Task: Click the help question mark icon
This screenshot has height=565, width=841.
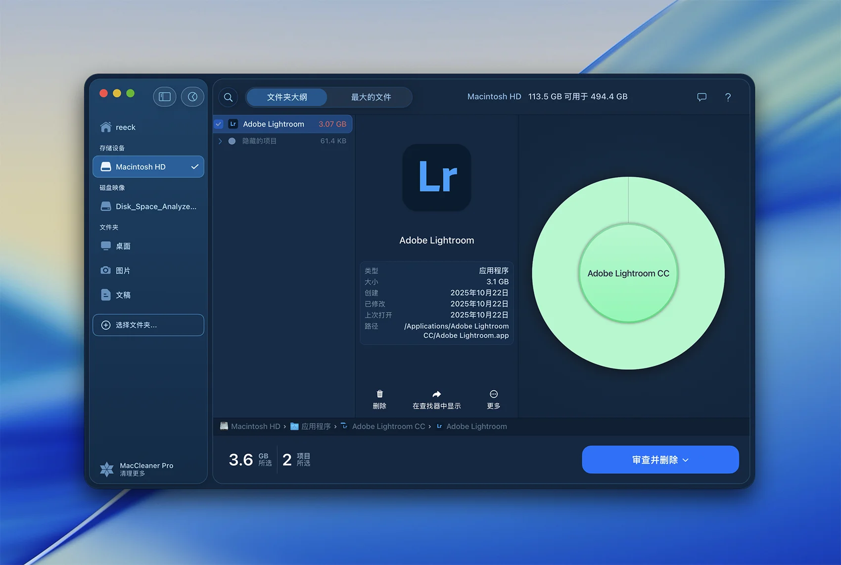Action: coord(728,97)
